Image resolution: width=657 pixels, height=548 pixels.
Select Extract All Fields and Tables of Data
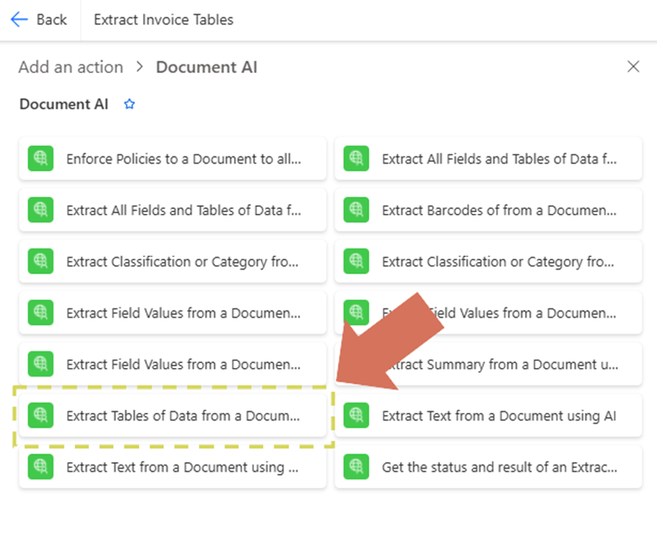tap(488, 158)
